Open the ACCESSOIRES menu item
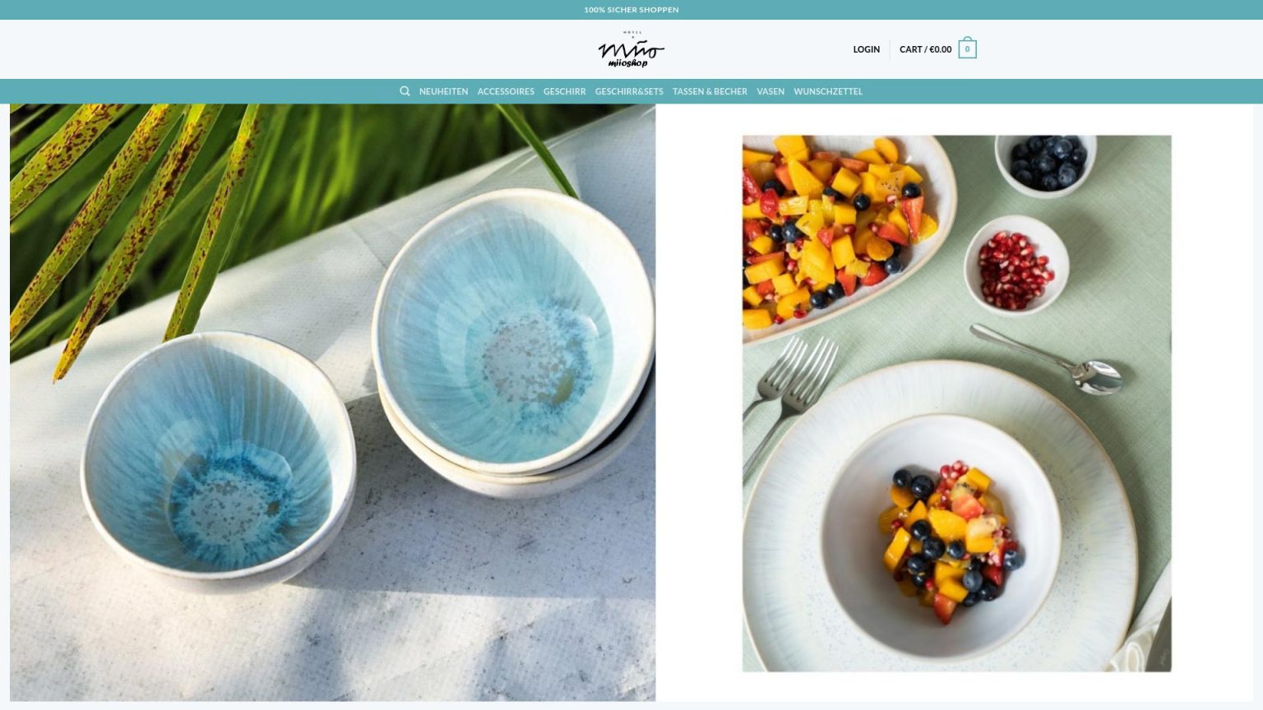This screenshot has width=1263, height=710. [x=506, y=91]
